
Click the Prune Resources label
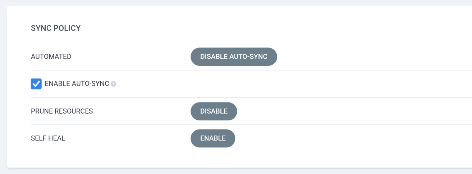click(x=62, y=111)
